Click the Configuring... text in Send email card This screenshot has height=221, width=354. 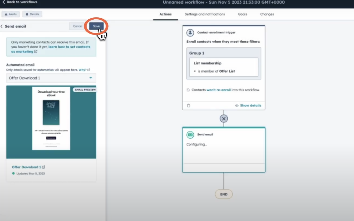(x=197, y=144)
